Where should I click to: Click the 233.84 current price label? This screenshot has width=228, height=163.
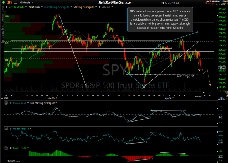click(222, 68)
